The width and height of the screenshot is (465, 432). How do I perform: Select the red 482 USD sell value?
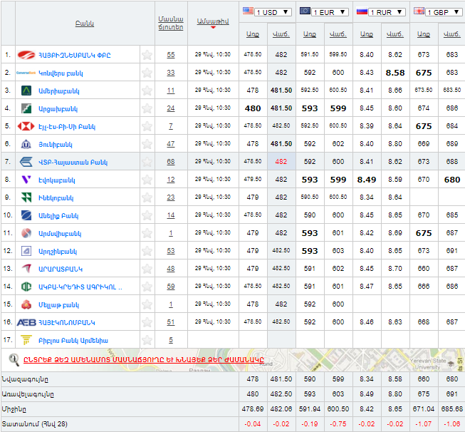pos(281,162)
